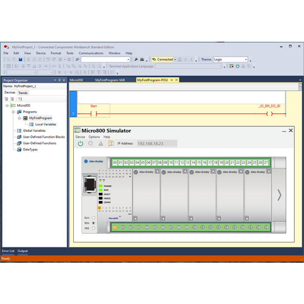Select the RUN mode radio button

[x=93, y=218]
